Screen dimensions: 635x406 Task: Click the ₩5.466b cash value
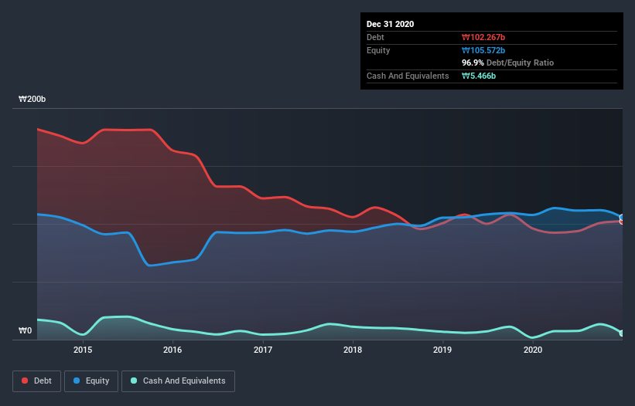tap(479, 76)
